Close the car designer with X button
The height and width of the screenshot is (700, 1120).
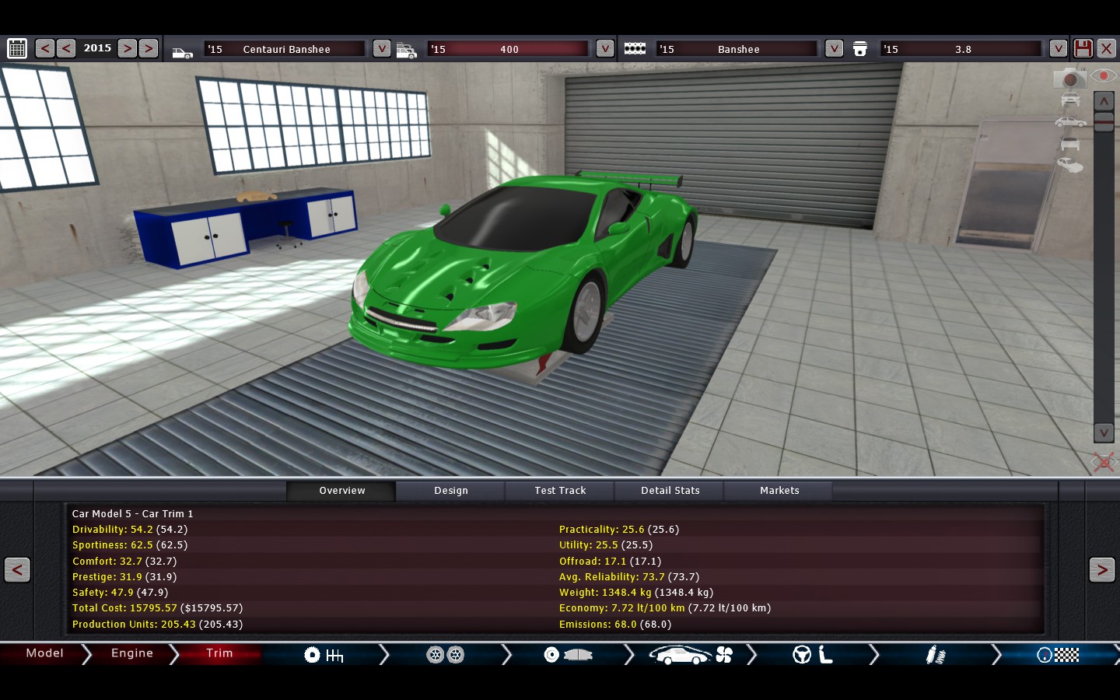point(1106,48)
